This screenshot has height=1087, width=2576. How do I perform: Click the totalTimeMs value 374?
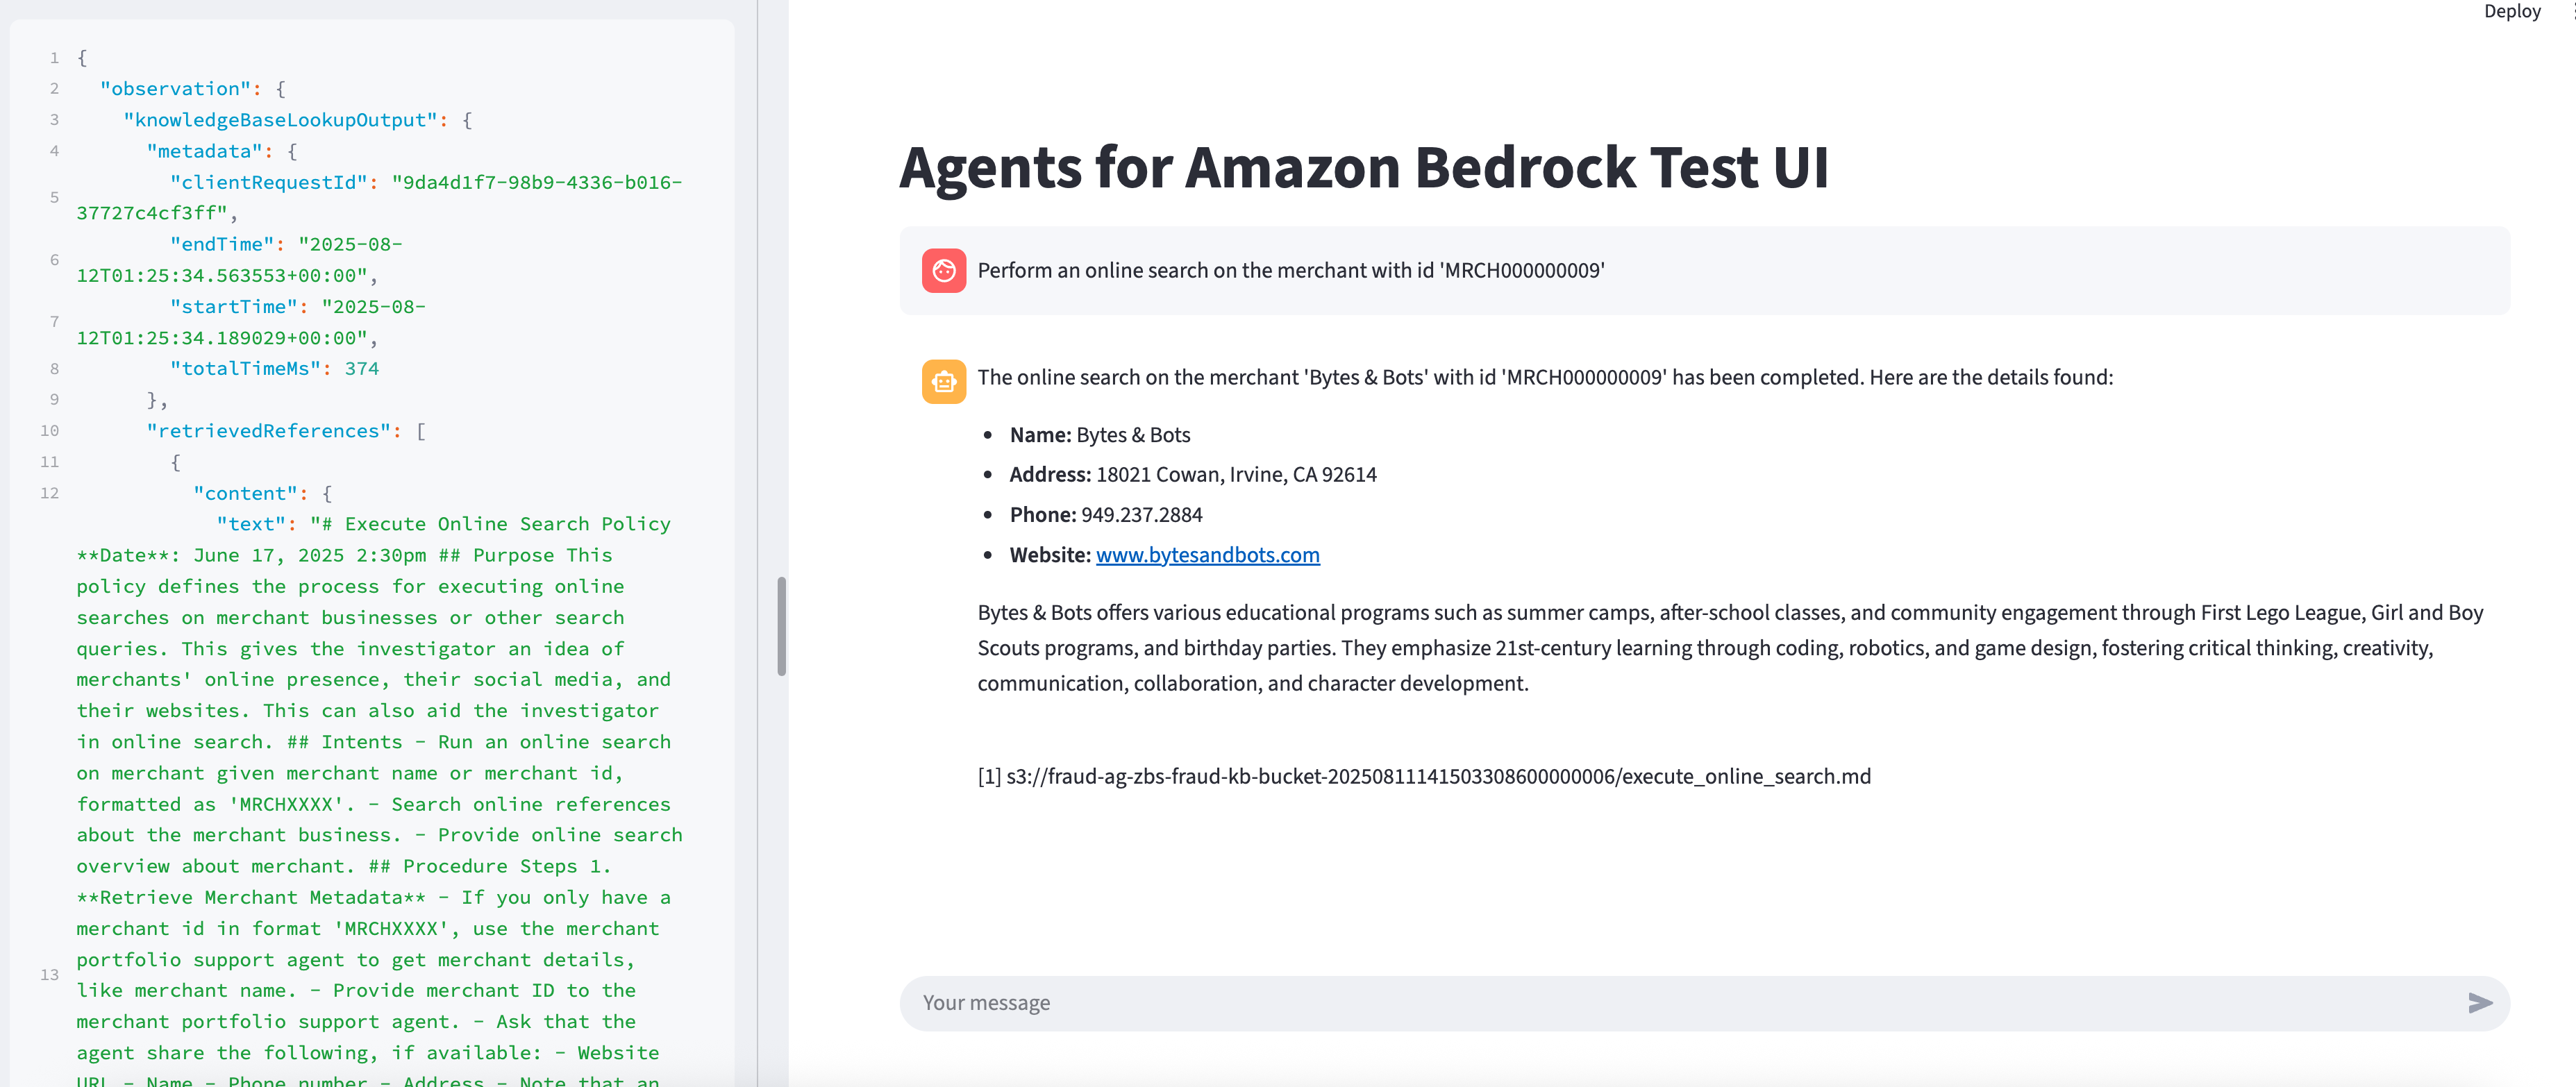(362, 369)
